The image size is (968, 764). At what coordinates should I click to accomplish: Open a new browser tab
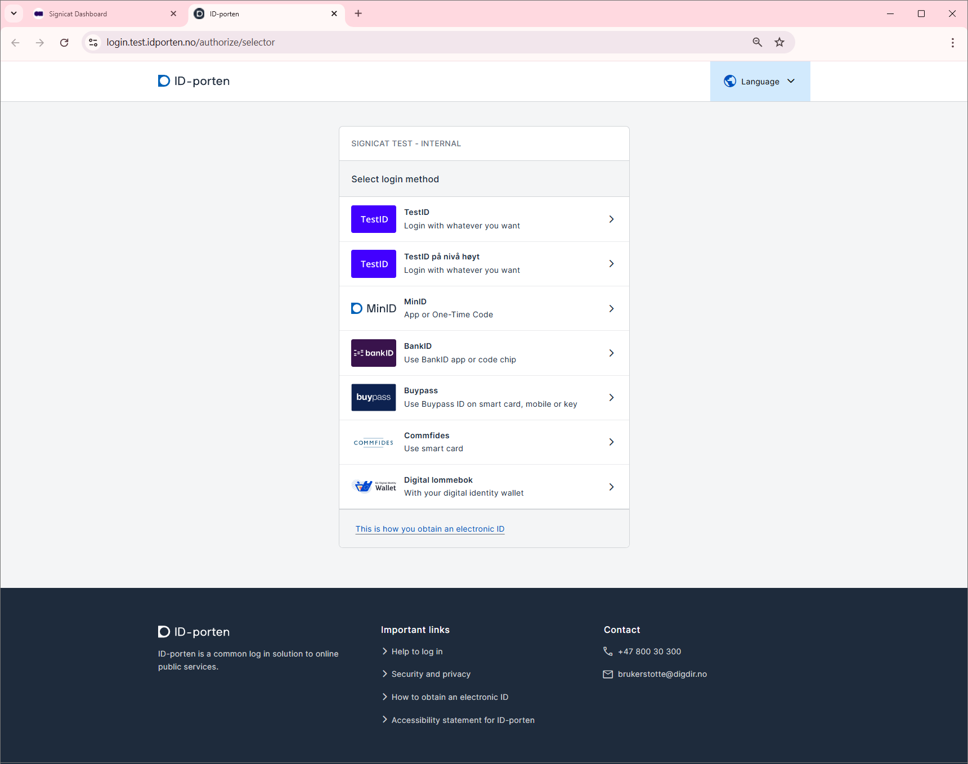click(358, 14)
